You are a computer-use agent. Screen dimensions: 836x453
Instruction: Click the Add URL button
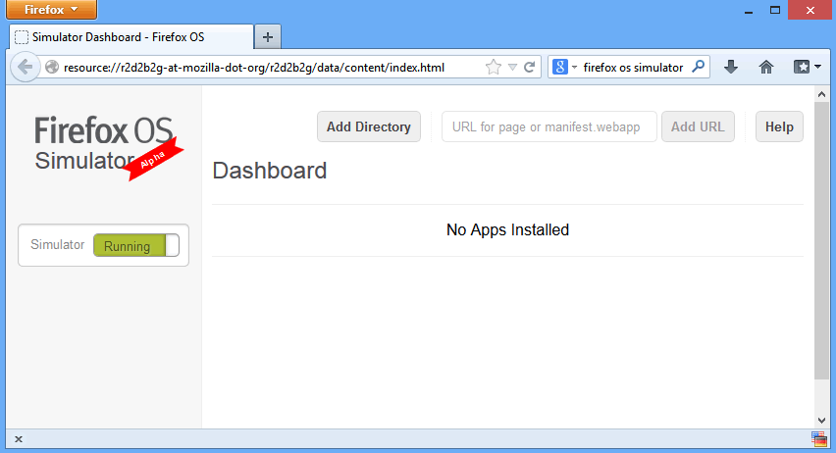click(x=698, y=126)
